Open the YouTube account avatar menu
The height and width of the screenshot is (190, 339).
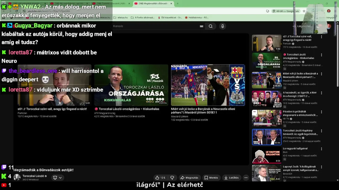tap(329, 26)
